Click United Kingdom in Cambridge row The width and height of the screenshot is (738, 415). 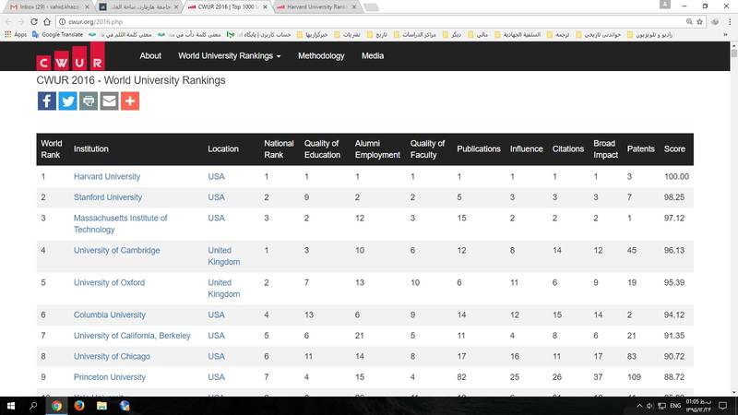click(x=224, y=256)
